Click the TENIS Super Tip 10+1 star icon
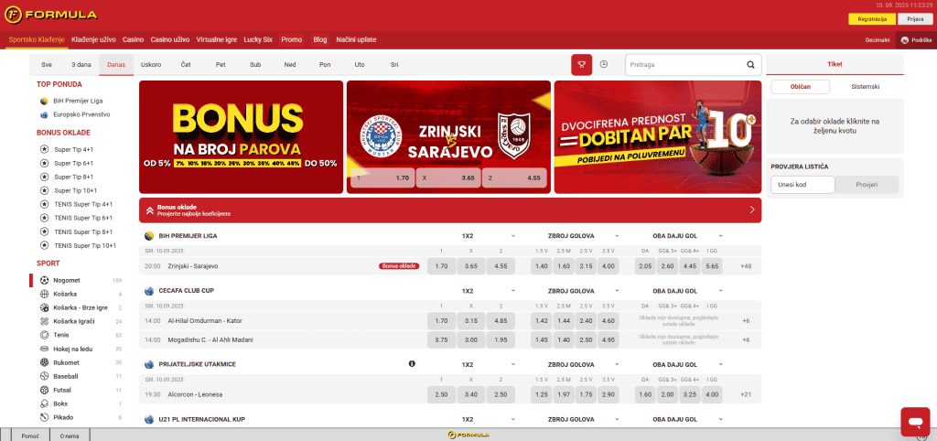 (44, 245)
